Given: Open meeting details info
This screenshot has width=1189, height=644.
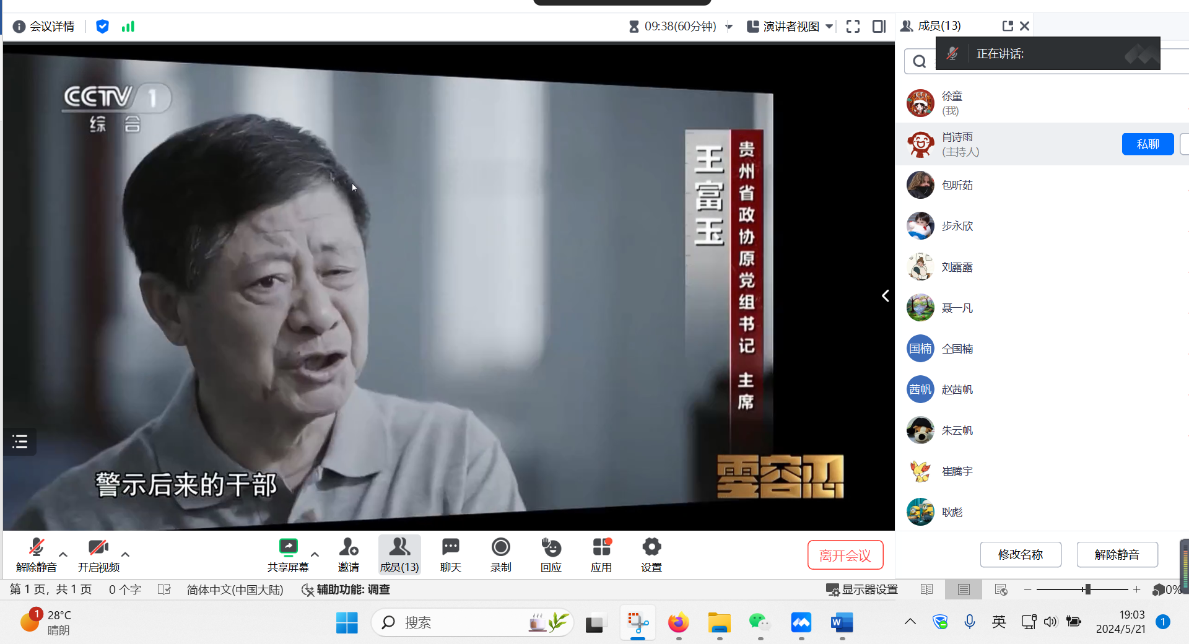Looking at the screenshot, I should coord(43,26).
